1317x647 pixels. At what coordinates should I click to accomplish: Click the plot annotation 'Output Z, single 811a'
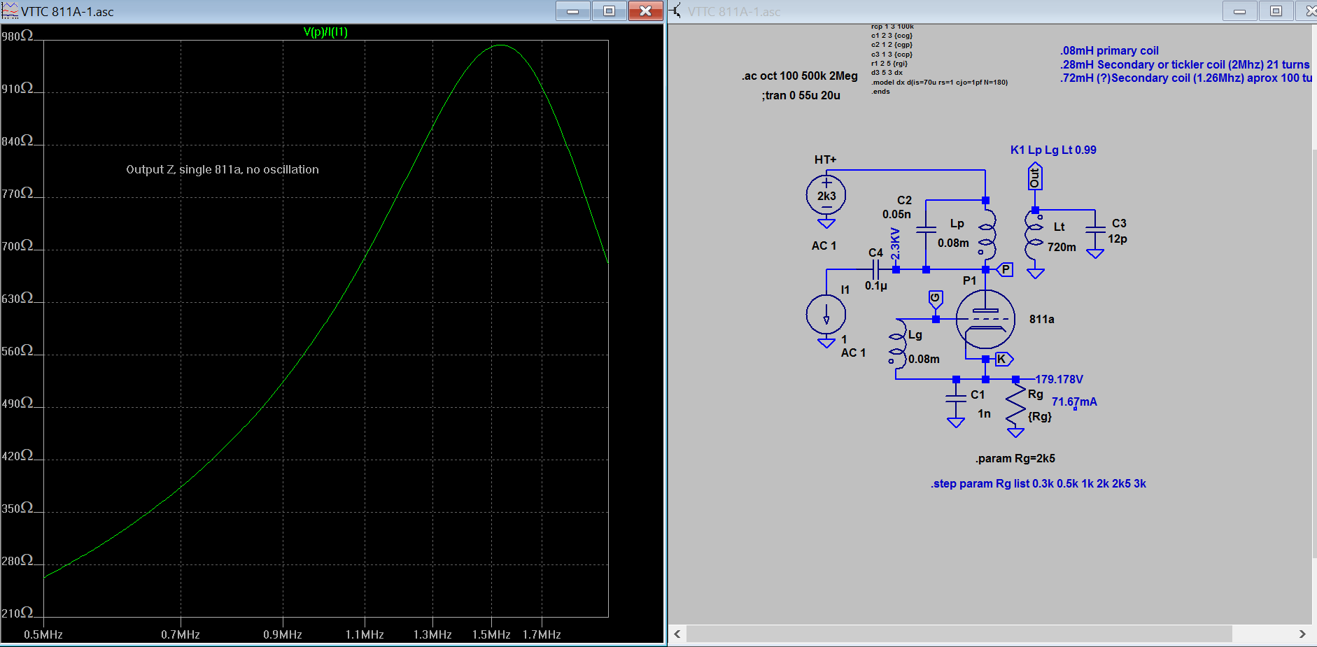coord(223,169)
